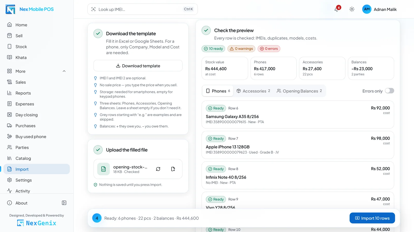
Task: Click the Download template button
Action: (138, 66)
